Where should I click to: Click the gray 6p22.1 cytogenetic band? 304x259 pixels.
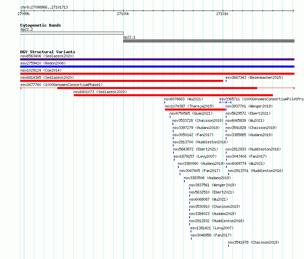click(x=209, y=41)
